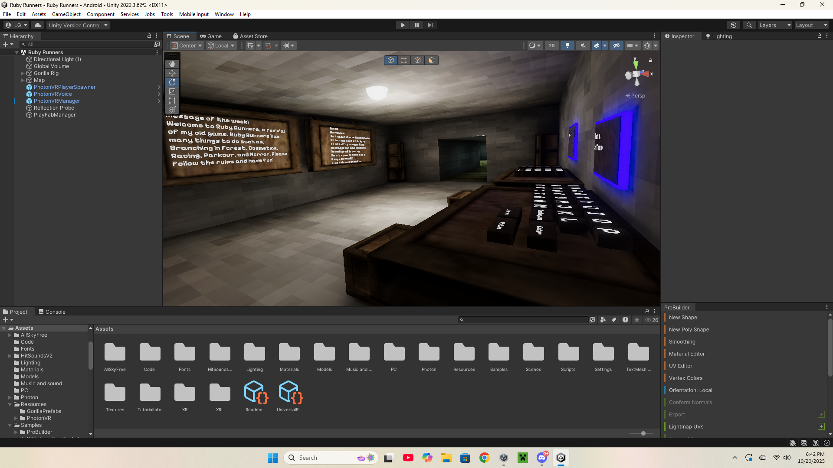The image size is (833, 468).
Task: Click the Play button
Action: [403, 25]
